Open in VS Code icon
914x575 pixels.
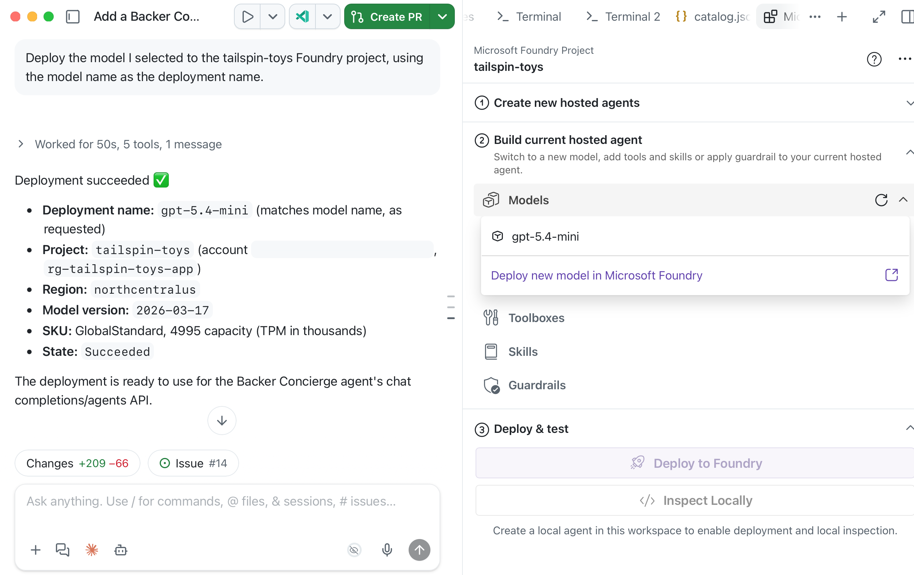302,17
